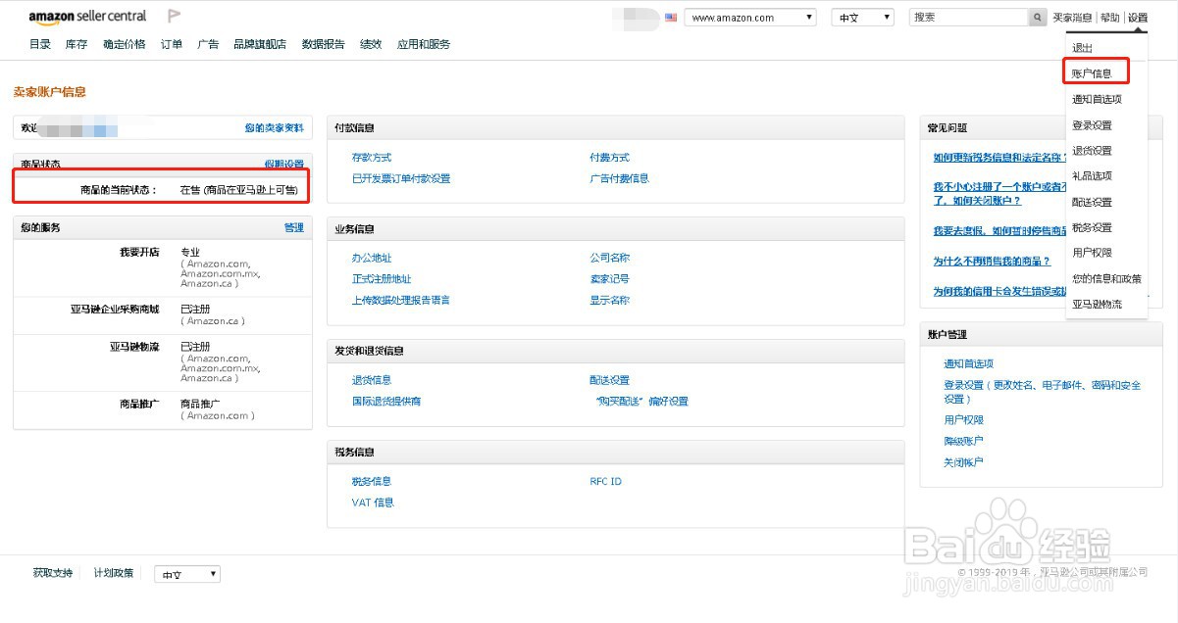Viewport: 1178px width, 623px height.
Task: Open the 数据报告 navigation menu
Action: coord(321,43)
